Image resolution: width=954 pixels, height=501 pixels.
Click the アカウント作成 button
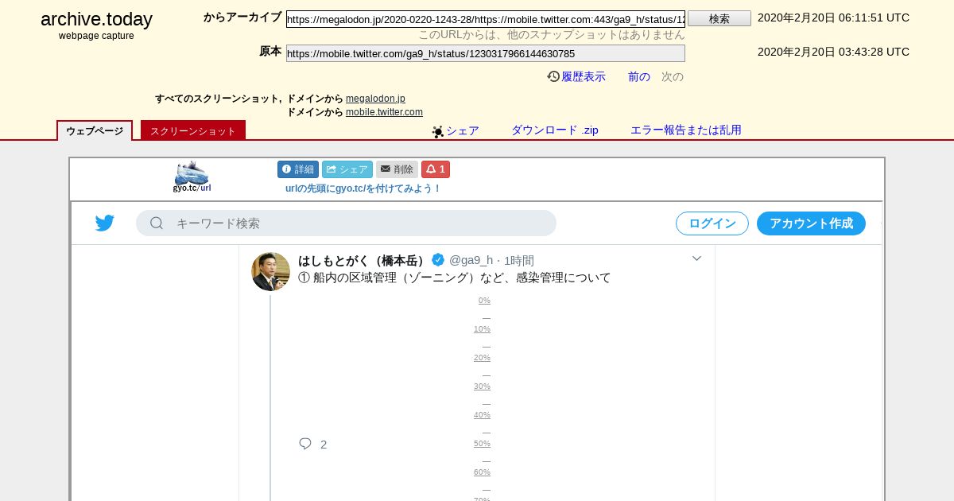coord(811,223)
